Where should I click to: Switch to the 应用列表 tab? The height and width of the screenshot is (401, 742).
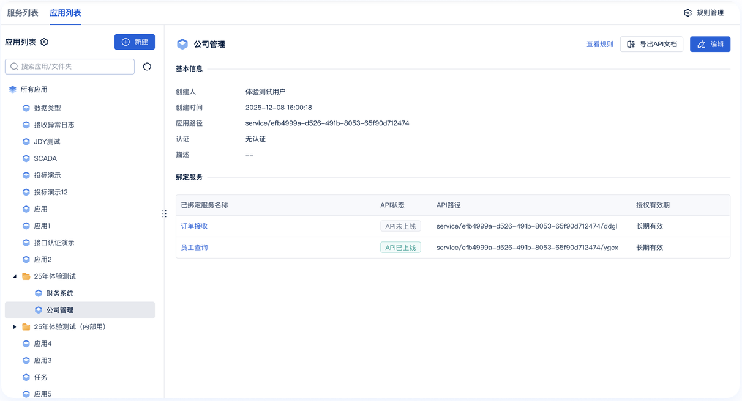click(x=66, y=13)
